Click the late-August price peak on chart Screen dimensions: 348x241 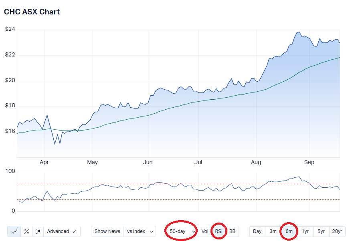299,32
